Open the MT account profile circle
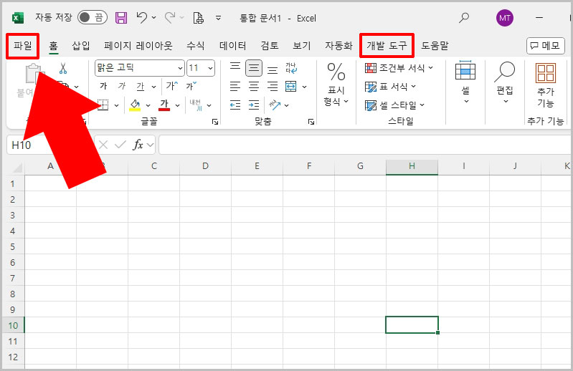 [x=505, y=18]
